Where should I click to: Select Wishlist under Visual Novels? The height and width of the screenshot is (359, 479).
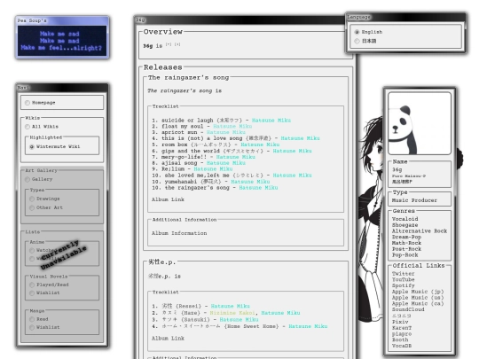tap(32, 293)
